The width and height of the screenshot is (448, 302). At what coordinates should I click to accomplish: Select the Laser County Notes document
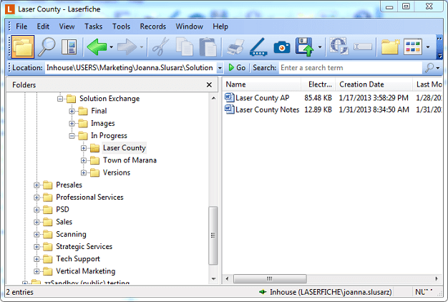click(x=267, y=109)
